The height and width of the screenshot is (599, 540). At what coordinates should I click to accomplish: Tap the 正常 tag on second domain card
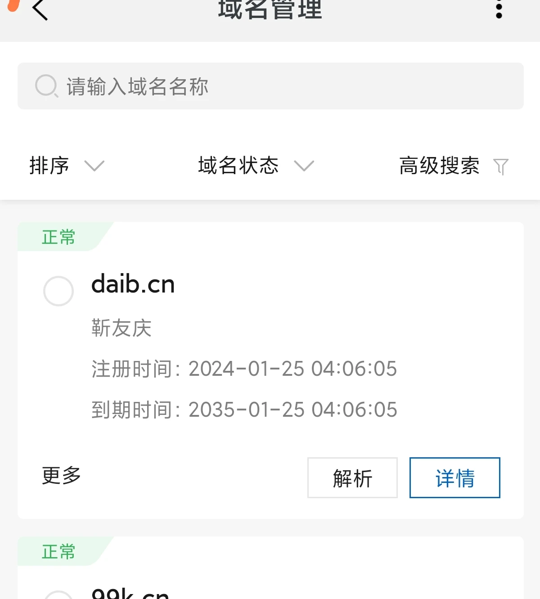(58, 551)
